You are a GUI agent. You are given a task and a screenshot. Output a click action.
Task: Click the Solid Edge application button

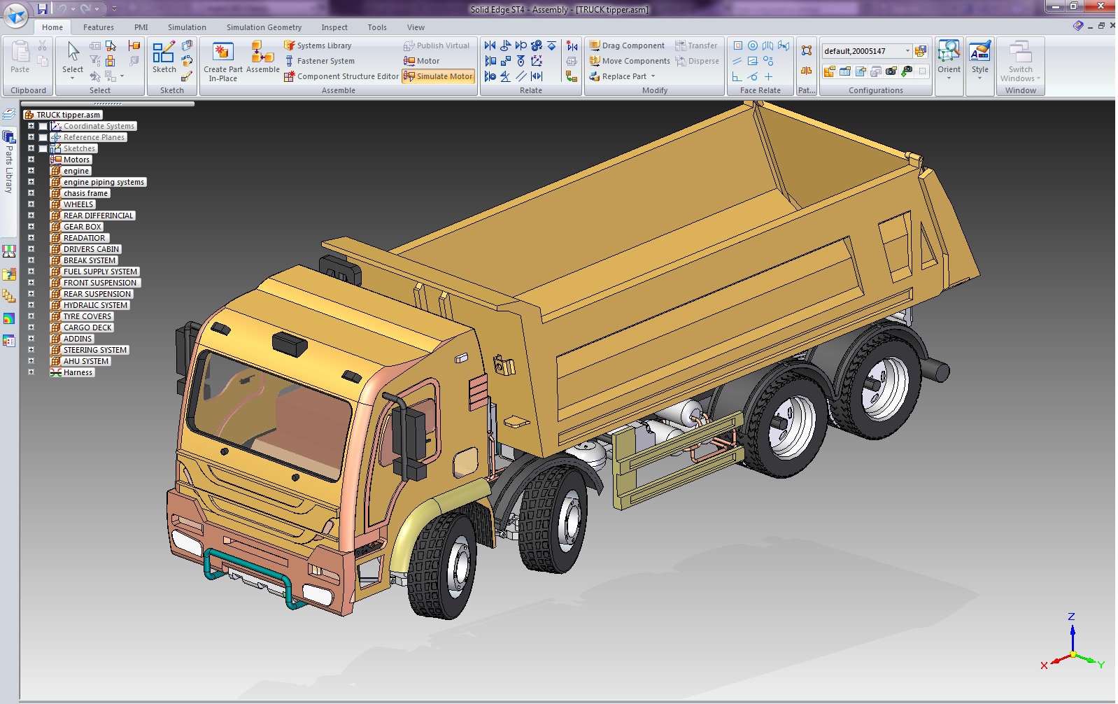point(16,15)
